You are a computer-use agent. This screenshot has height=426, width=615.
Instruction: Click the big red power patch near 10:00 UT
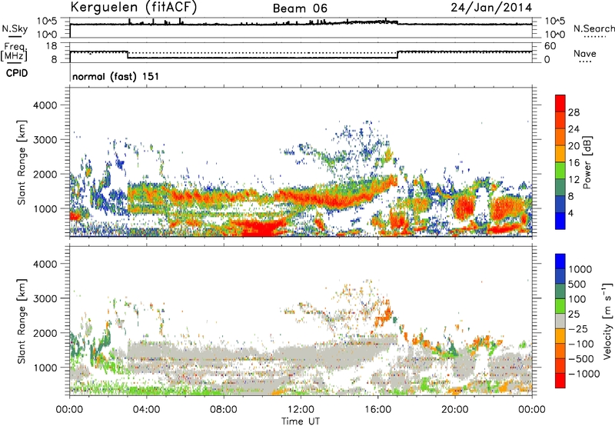(x=260, y=228)
